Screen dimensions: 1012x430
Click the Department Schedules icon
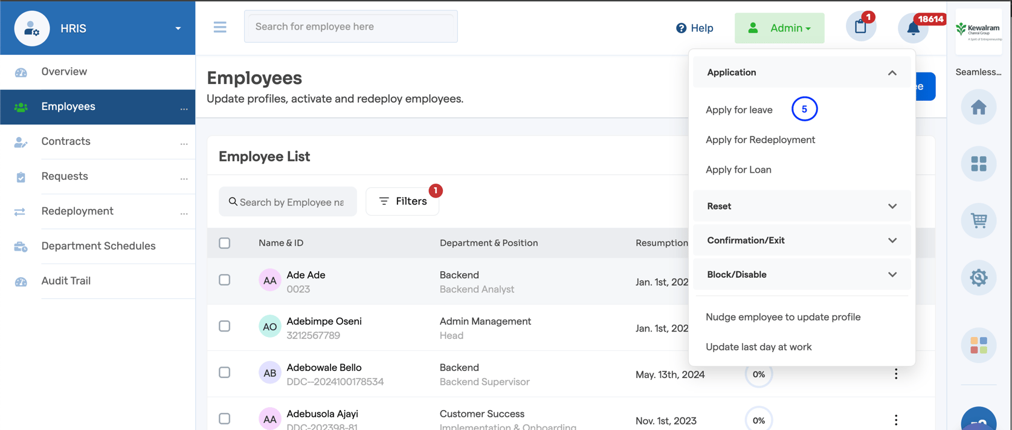click(x=21, y=246)
